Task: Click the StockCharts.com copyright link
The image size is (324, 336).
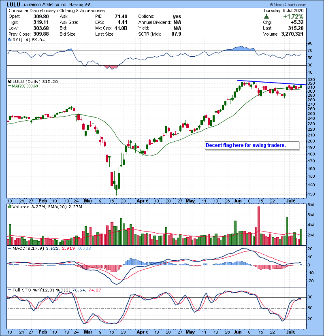Action: [x=302, y=4]
